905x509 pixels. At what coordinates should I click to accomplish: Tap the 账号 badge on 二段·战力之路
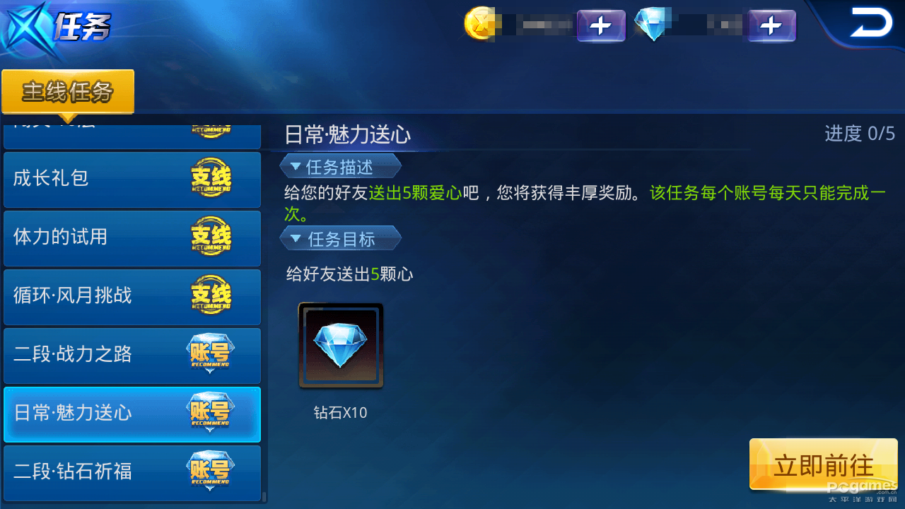pyautogui.click(x=211, y=353)
